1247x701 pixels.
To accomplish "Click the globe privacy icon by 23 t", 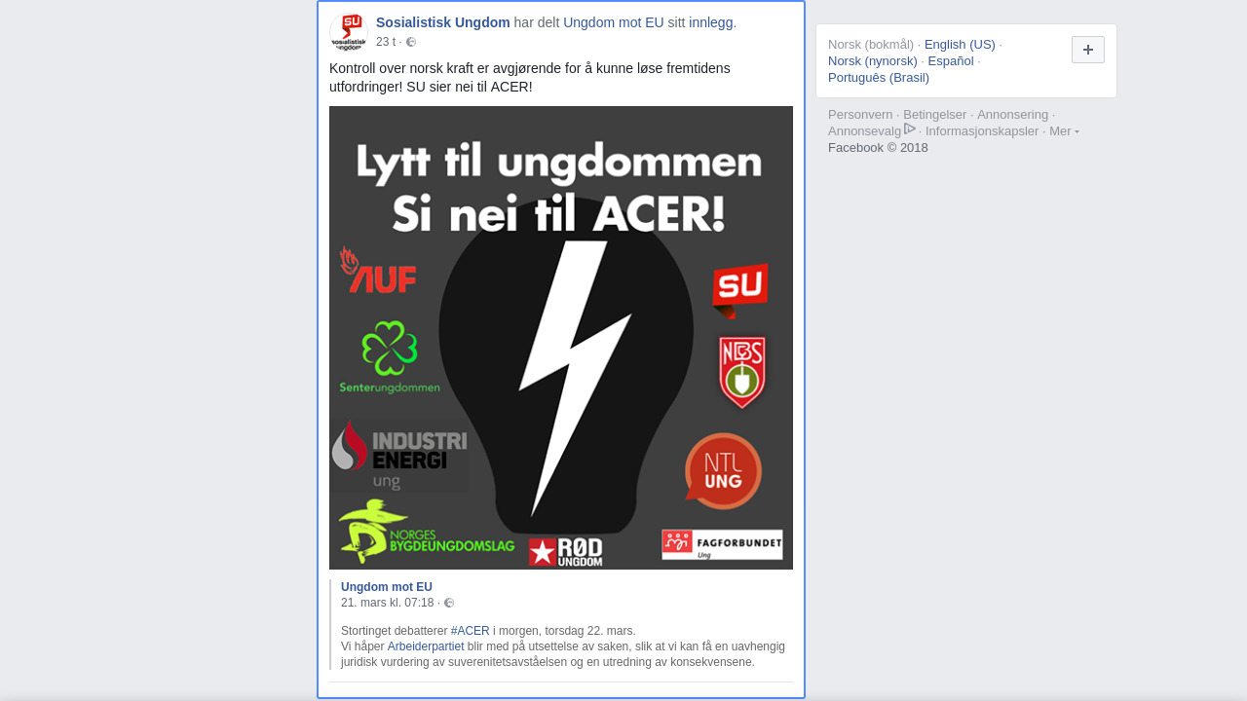I will 411,42.
